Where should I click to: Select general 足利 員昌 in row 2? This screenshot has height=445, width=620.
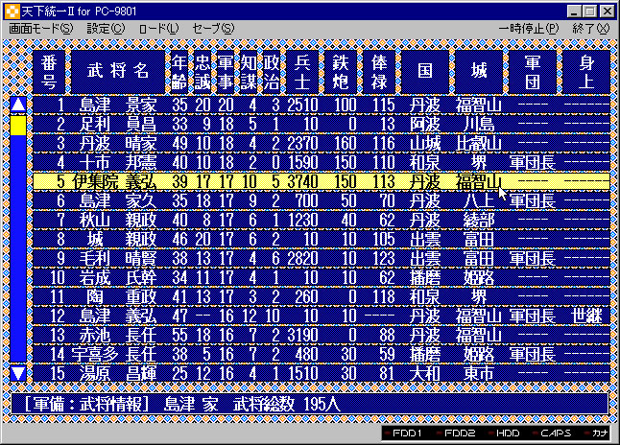click(322, 124)
